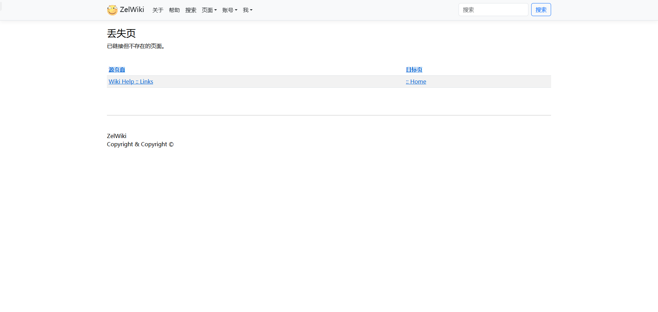Expand the 我 (Me) dropdown
Image resolution: width=658 pixels, height=312 pixels.
click(247, 10)
